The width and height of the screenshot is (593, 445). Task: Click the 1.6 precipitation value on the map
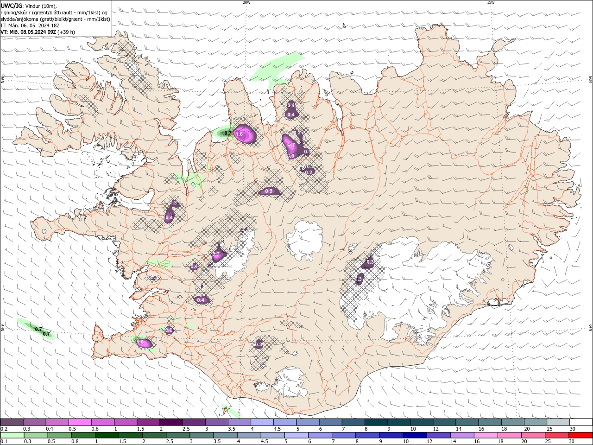click(239, 134)
